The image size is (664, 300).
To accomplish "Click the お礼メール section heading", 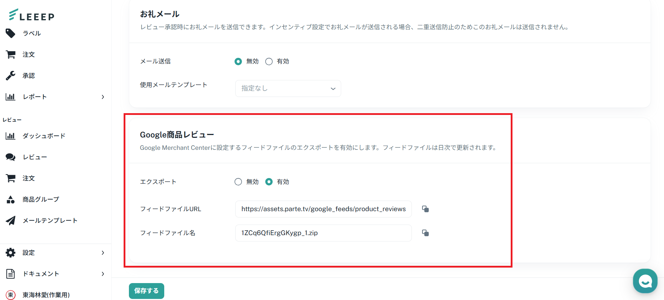I will 160,14.
